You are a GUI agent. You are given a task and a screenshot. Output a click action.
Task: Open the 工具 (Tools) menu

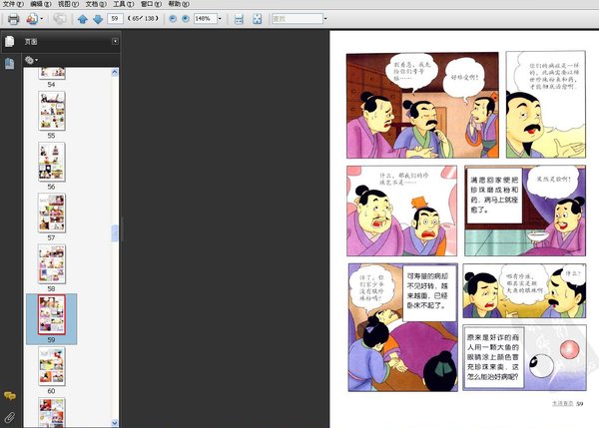(x=124, y=4)
